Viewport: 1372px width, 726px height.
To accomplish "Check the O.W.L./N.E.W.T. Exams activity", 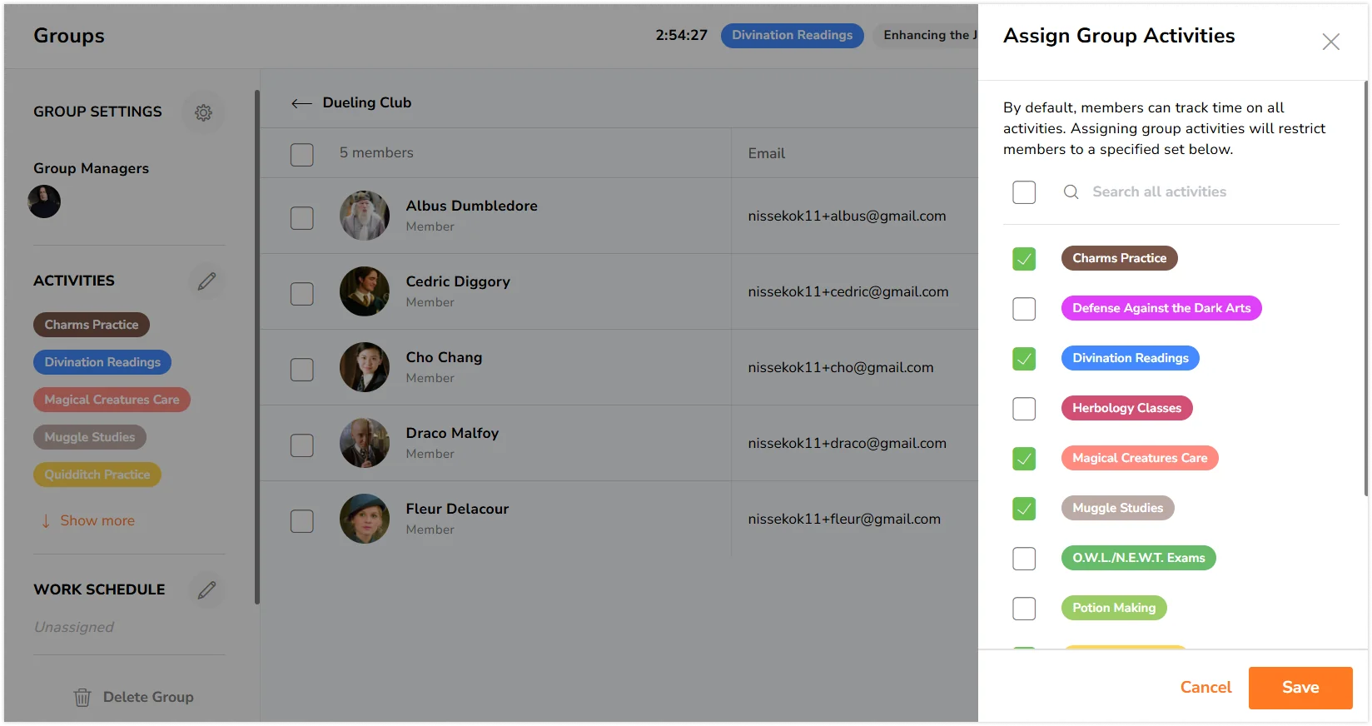I will (1024, 559).
